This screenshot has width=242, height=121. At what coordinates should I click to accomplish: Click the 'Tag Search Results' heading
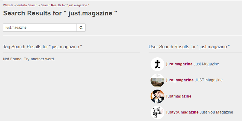click(x=43, y=47)
